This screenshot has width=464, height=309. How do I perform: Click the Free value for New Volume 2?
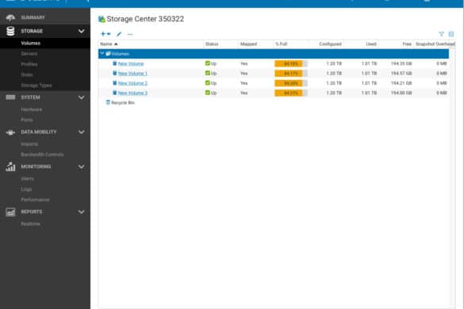(401, 83)
